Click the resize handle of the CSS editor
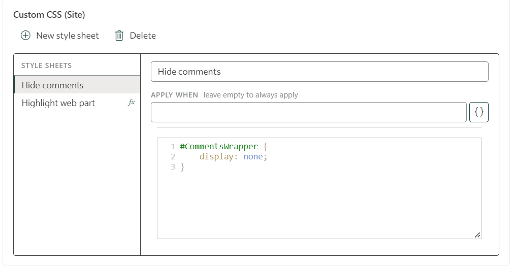 tap(477, 235)
